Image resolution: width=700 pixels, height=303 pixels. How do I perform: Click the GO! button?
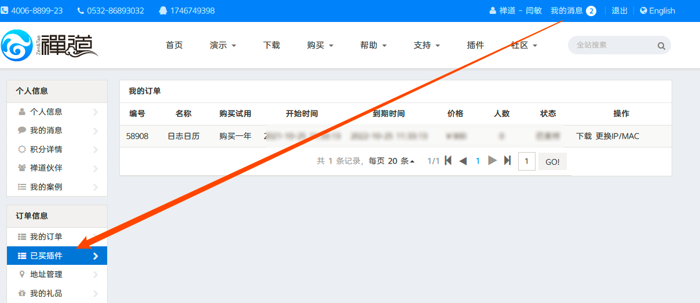pyautogui.click(x=552, y=161)
